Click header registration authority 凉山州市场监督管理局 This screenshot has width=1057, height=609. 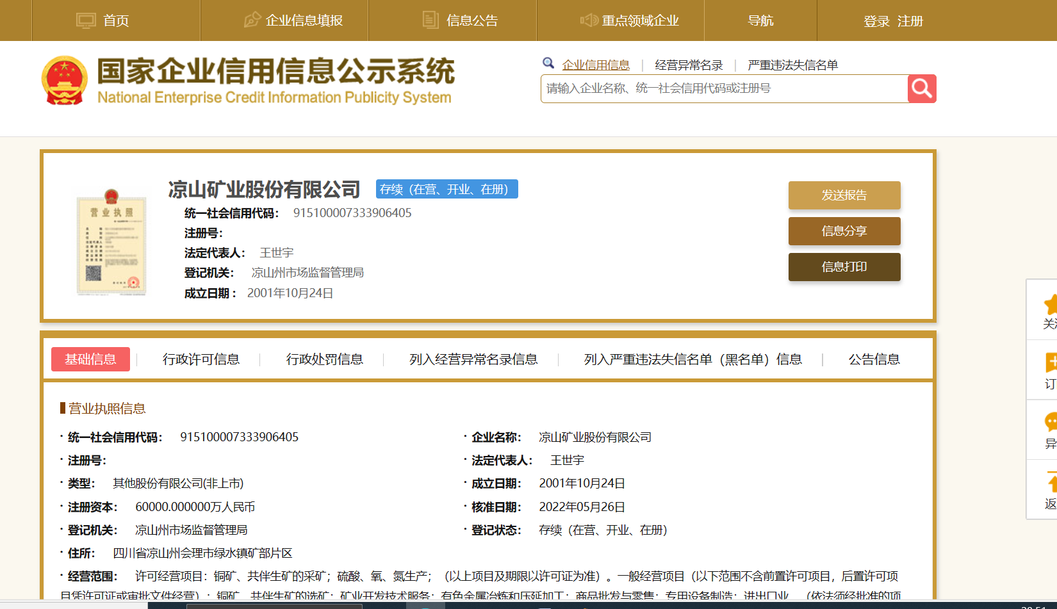307,272
